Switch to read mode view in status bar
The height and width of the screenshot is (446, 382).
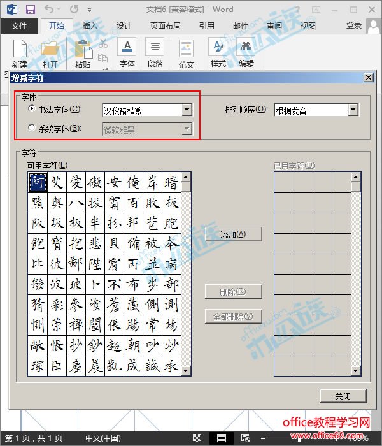tap(197, 438)
